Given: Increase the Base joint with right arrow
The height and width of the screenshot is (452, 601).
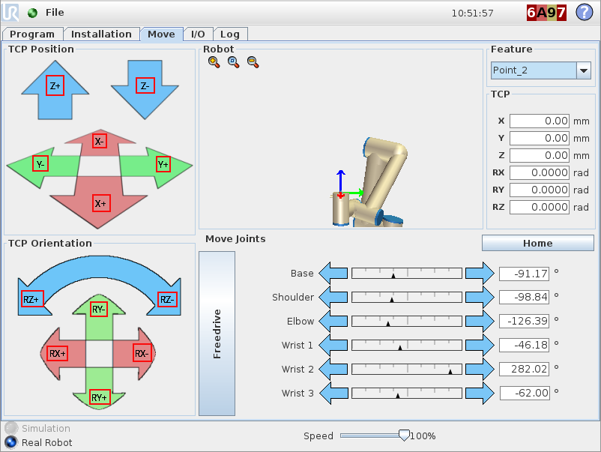Looking at the screenshot, I should (480, 273).
